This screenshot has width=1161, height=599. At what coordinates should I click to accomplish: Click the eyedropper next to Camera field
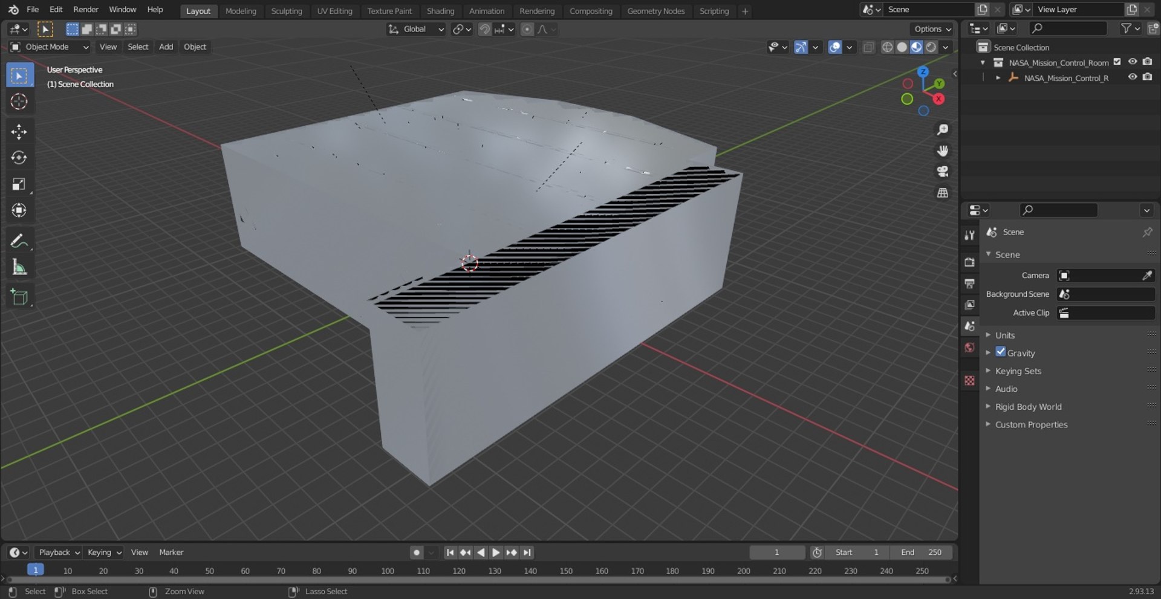tap(1147, 276)
